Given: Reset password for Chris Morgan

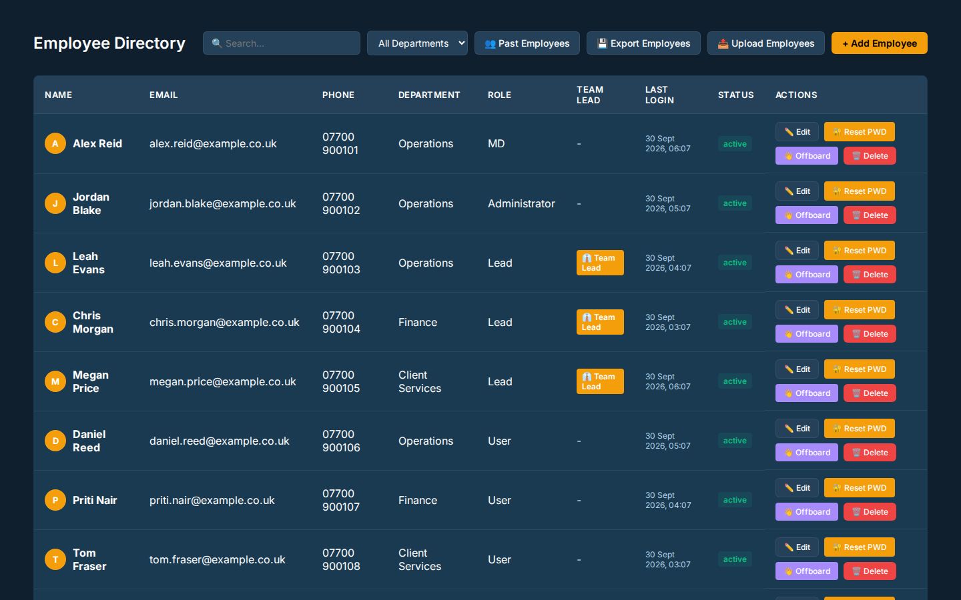Looking at the screenshot, I should pyautogui.click(x=860, y=310).
